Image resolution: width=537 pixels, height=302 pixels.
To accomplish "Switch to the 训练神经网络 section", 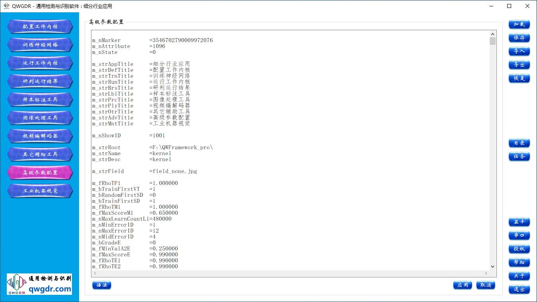I will [40, 45].
